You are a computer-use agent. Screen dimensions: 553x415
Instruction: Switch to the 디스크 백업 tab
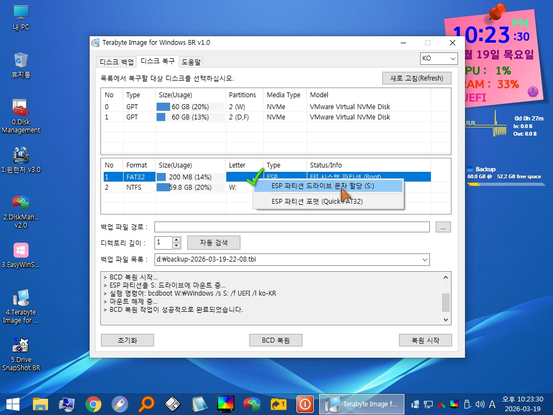point(117,62)
